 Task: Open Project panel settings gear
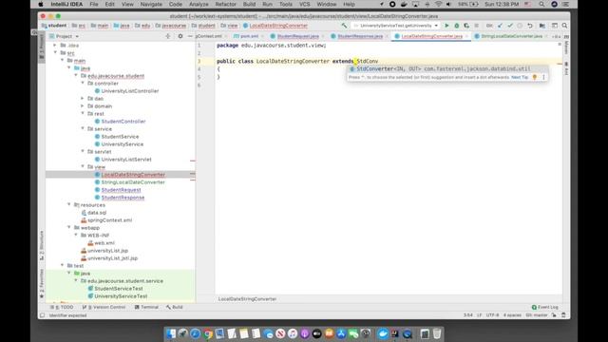tap(180, 36)
